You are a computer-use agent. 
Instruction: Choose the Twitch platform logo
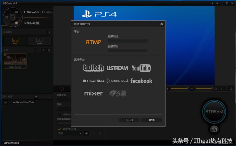[x=93, y=68]
